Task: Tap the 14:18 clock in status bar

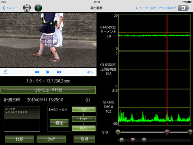Action: 97,2
